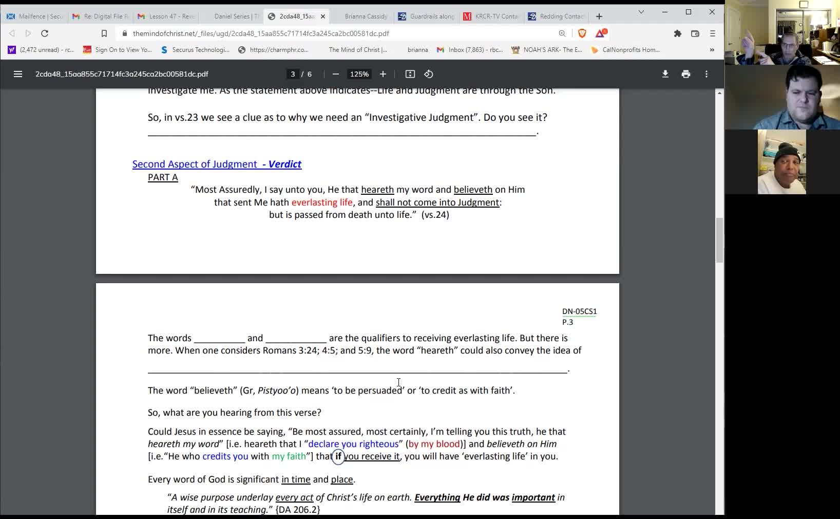Print the PDF document

pyautogui.click(x=686, y=74)
